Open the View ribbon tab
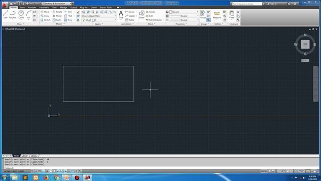 (54, 8)
